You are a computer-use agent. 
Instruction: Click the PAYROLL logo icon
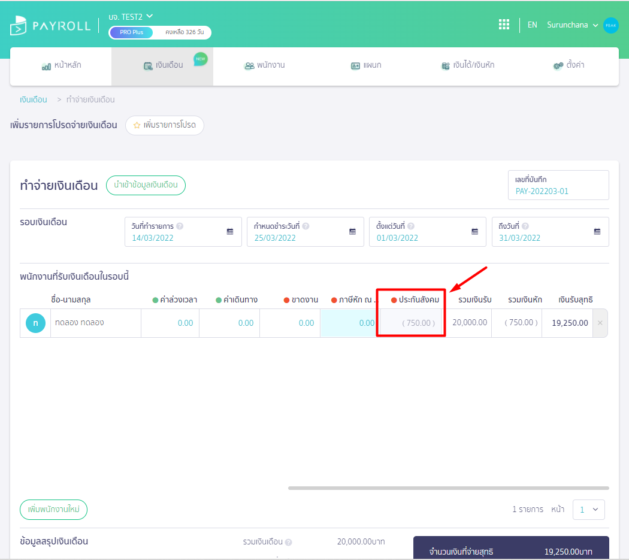17,25
